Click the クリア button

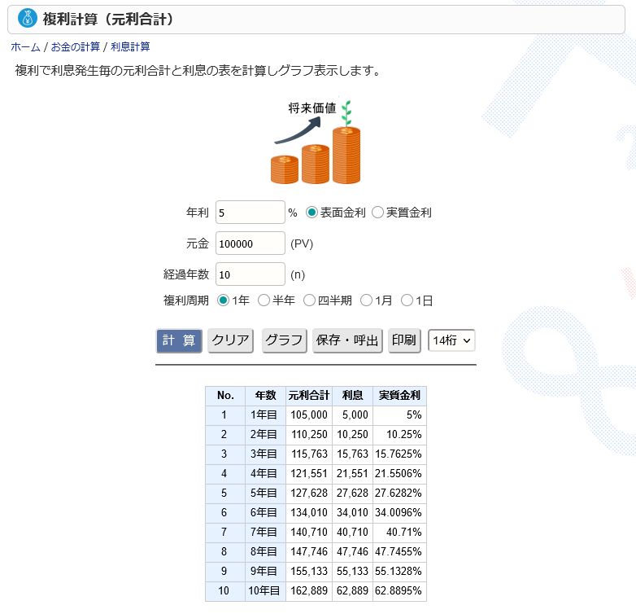(230, 340)
